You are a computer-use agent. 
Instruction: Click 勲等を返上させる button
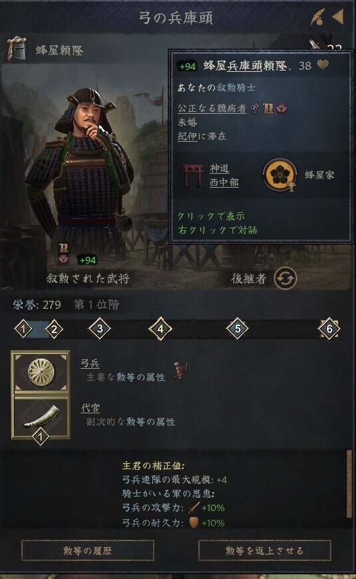[264, 550]
